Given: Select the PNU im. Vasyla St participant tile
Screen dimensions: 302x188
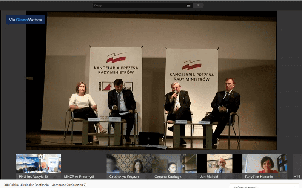Looking at the screenshot, I should tap(38, 166).
